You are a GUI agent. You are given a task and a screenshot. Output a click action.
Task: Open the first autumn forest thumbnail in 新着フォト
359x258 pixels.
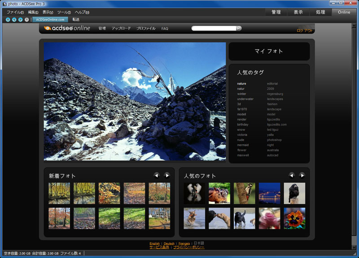[x=59, y=193]
